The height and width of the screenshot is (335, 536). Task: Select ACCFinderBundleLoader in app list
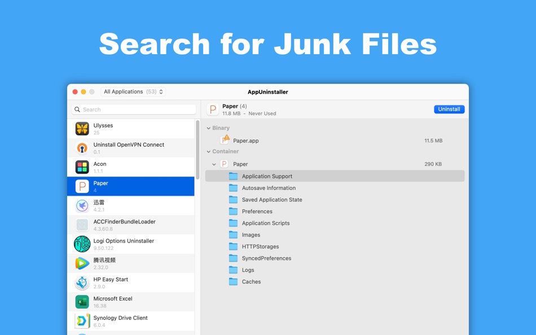131,225
